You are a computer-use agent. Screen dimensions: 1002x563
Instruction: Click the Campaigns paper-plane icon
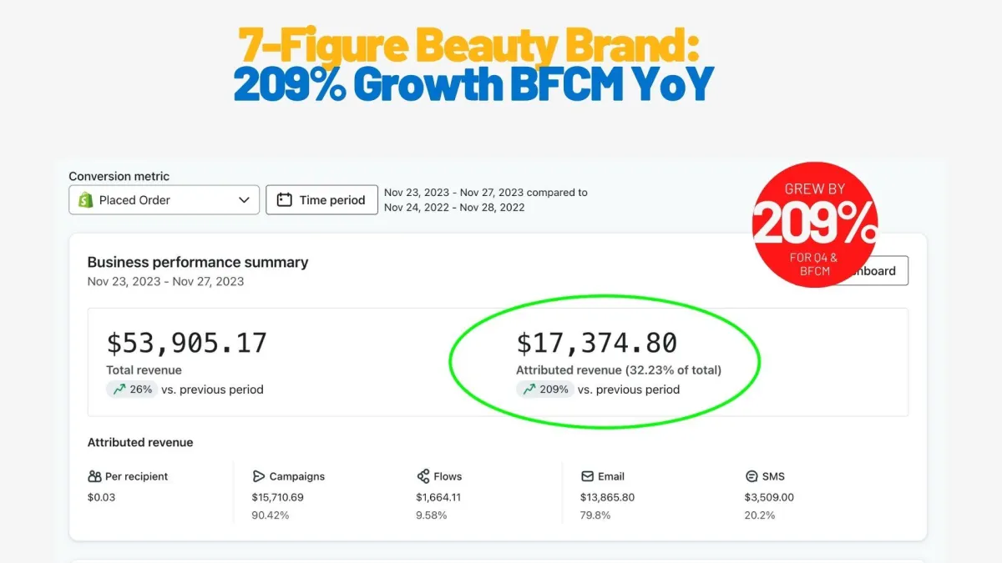pyautogui.click(x=259, y=476)
